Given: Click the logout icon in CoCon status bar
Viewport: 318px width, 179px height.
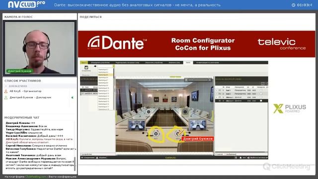Looking at the screenshot, I should click(248, 158).
